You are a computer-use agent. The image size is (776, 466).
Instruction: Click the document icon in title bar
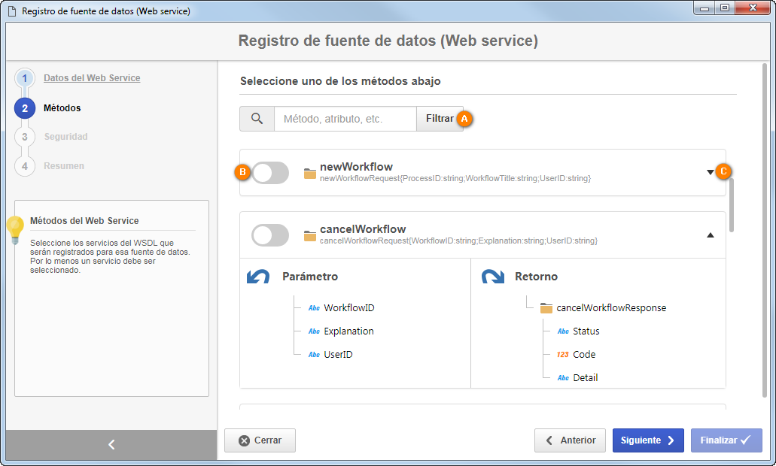click(x=12, y=11)
